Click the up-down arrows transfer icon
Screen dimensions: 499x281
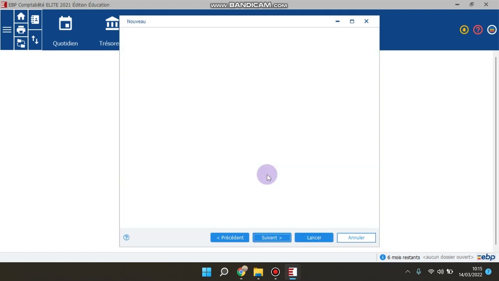35,40
